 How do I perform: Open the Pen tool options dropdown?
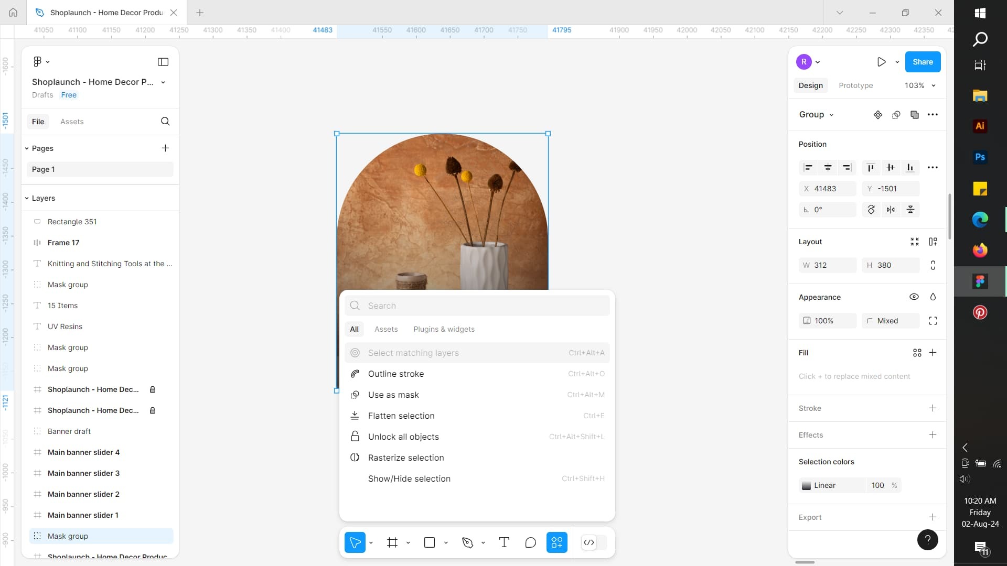click(x=483, y=543)
